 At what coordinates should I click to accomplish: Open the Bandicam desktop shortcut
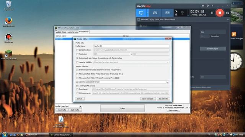point(8,38)
